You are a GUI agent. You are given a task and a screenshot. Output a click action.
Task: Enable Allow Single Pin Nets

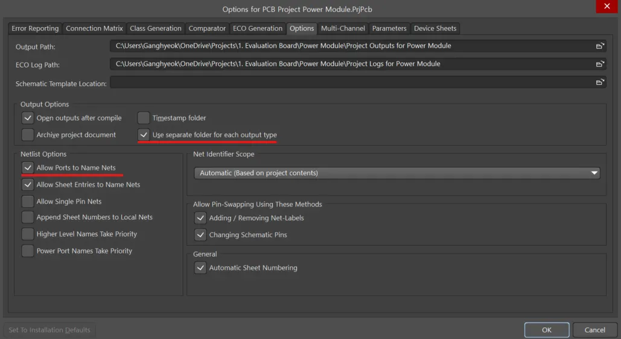[x=28, y=202]
